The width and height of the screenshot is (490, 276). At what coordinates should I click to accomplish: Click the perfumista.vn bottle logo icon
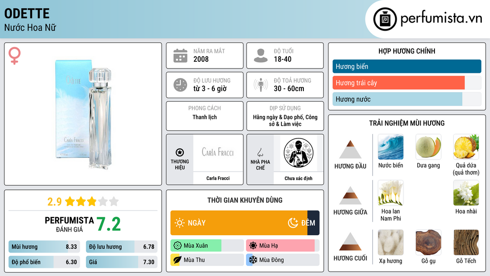pyautogui.click(x=385, y=19)
